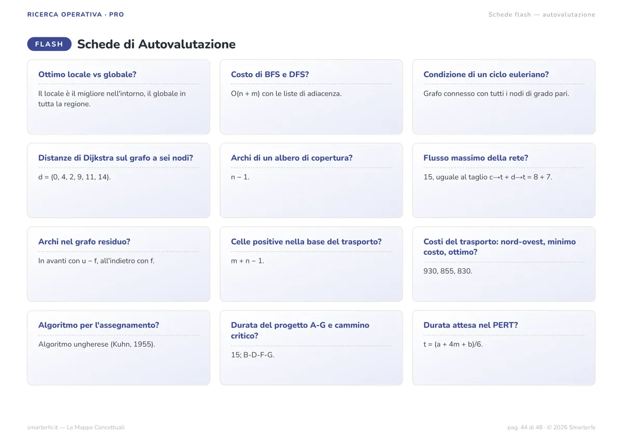Open the 'Ottimo locale vs globale?' card
This screenshot has width=623, height=440.
[118, 97]
